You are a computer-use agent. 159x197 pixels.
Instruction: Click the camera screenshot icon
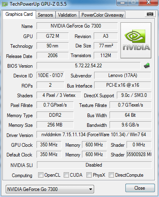click(150, 14)
